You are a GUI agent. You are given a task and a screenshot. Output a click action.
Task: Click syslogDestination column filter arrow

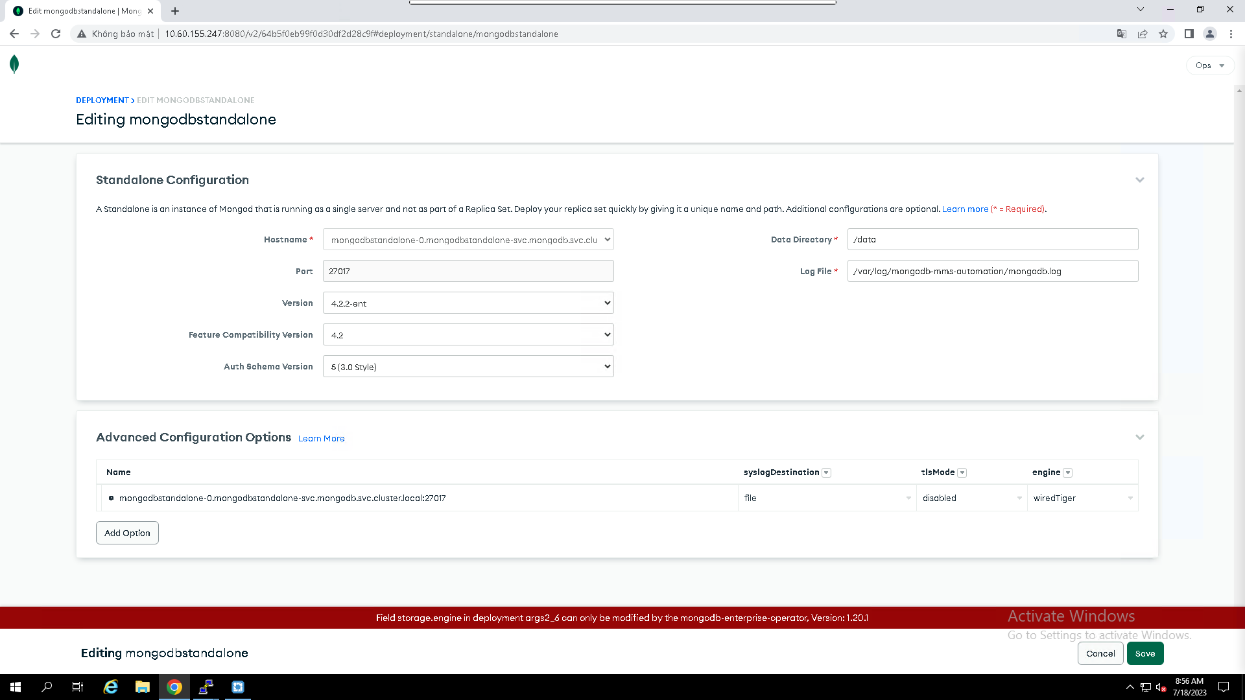[x=826, y=472]
